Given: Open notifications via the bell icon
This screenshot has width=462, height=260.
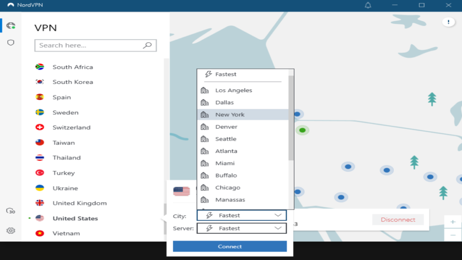Looking at the screenshot, I should pyautogui.click(x=368, y=5).
